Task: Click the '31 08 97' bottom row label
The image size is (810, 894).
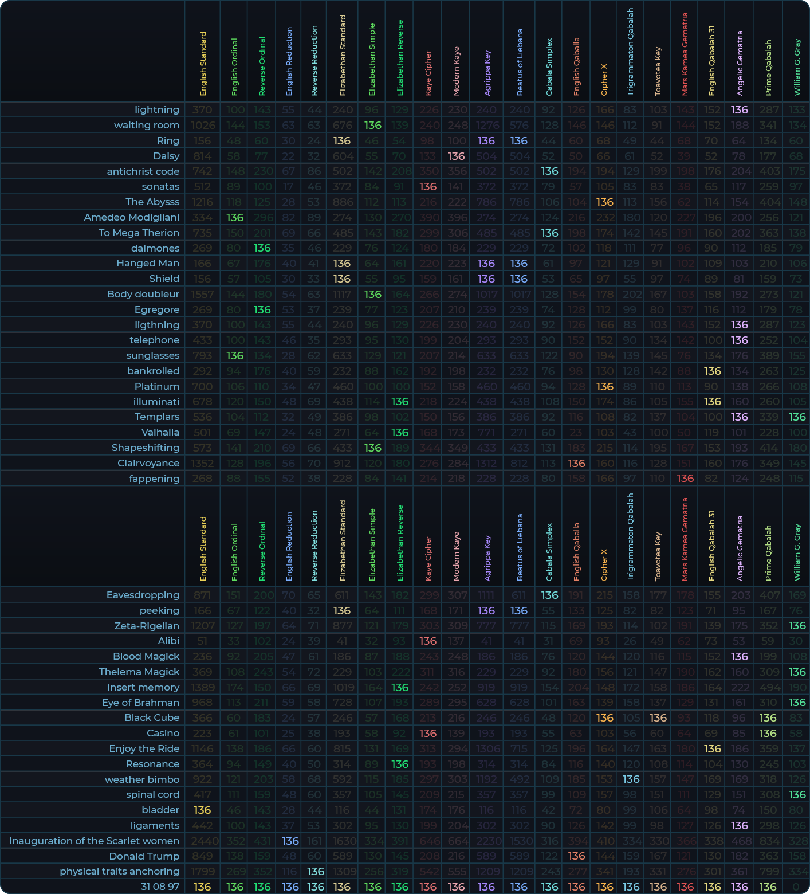Action: (160, 887)
